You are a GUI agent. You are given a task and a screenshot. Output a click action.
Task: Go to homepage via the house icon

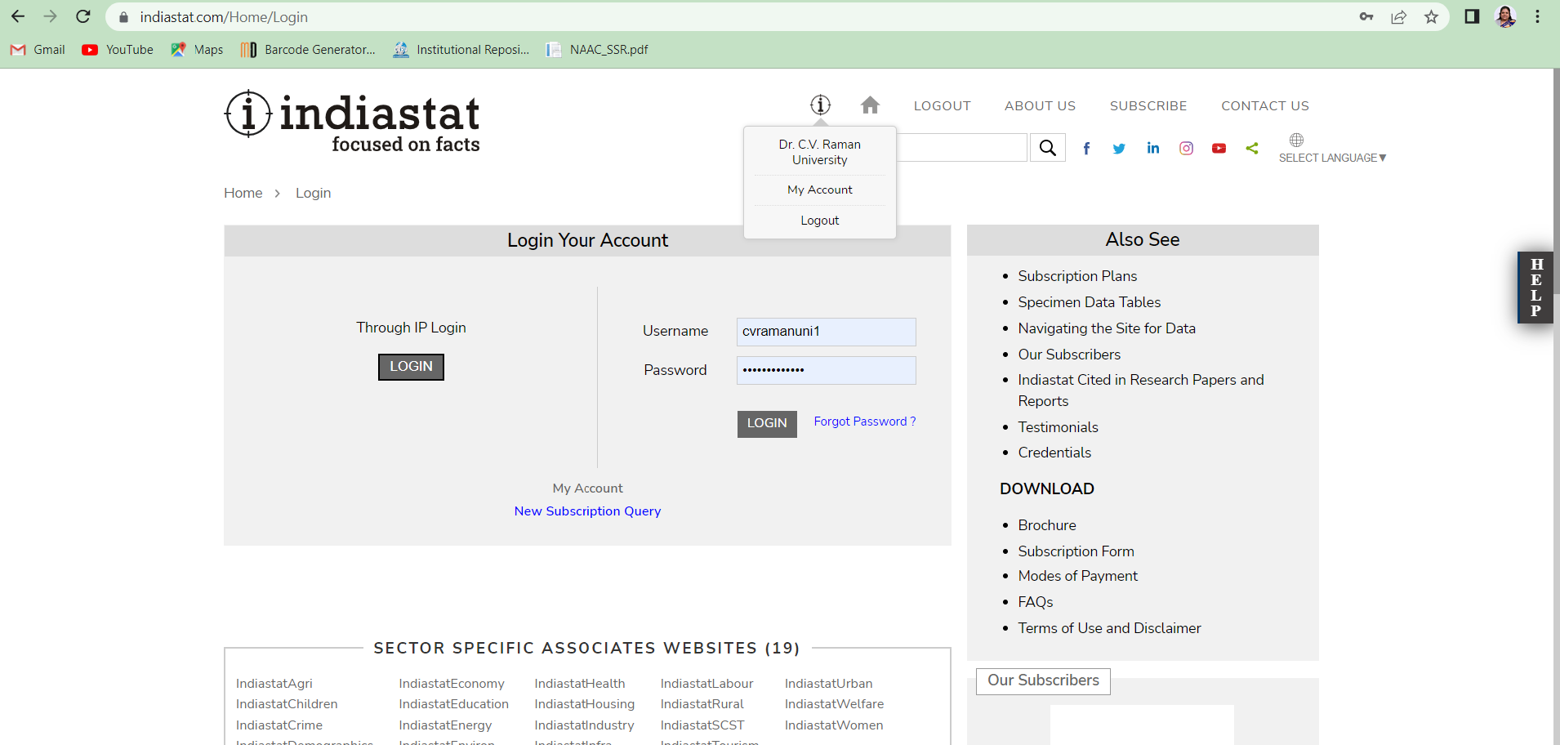870,105
